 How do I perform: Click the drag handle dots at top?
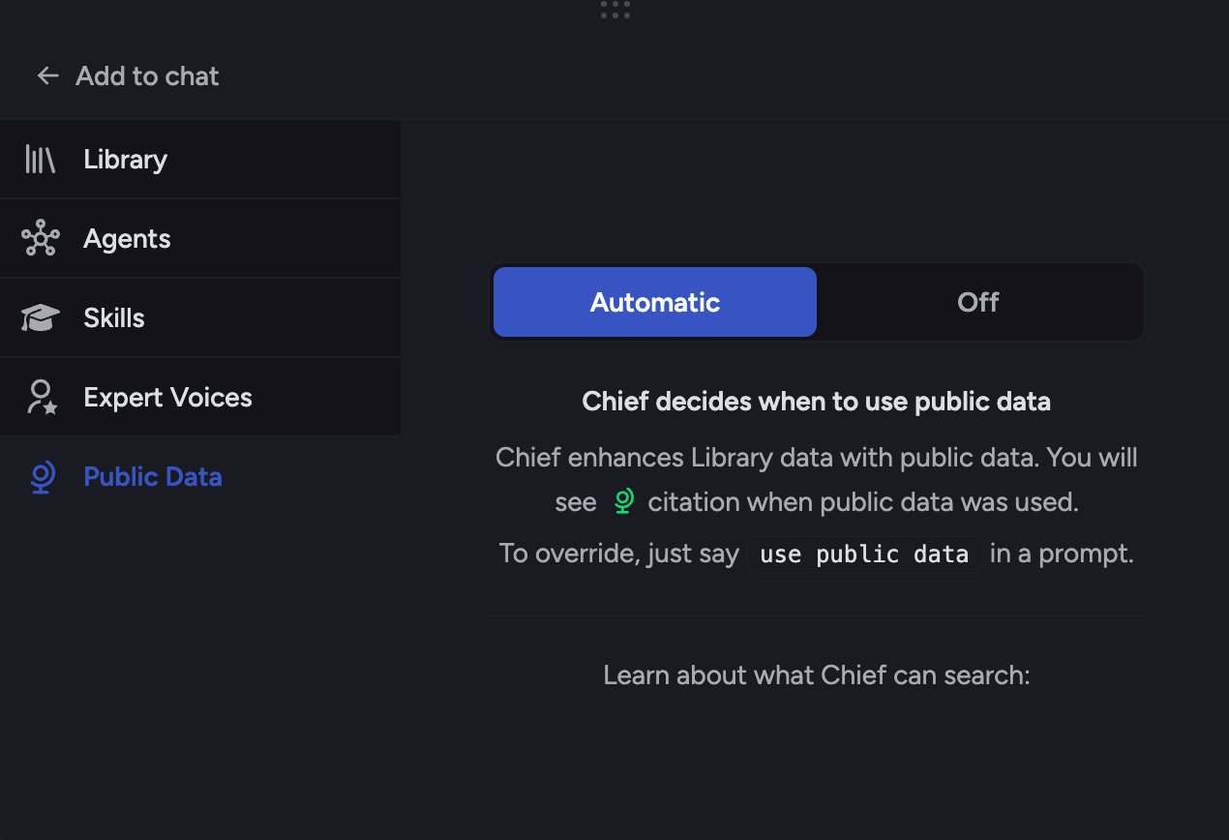pyautogui.click(x=614, y=10)
